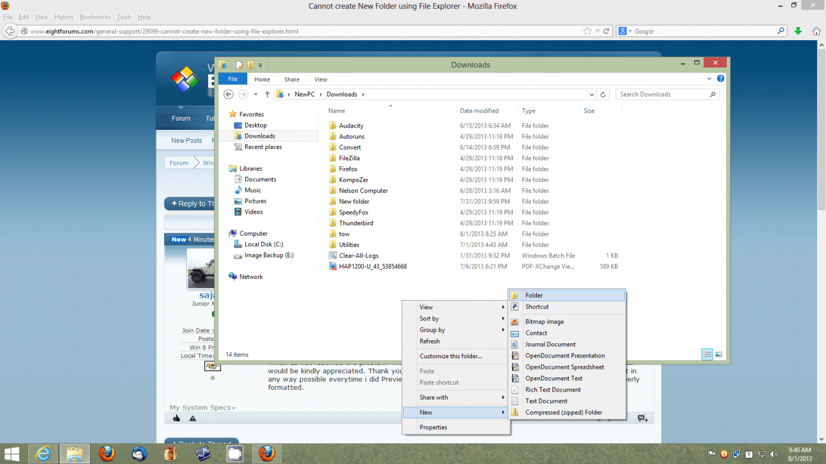The image size is (826, 464).
Task: Create a new Journal Document
Action: [567, 344]
